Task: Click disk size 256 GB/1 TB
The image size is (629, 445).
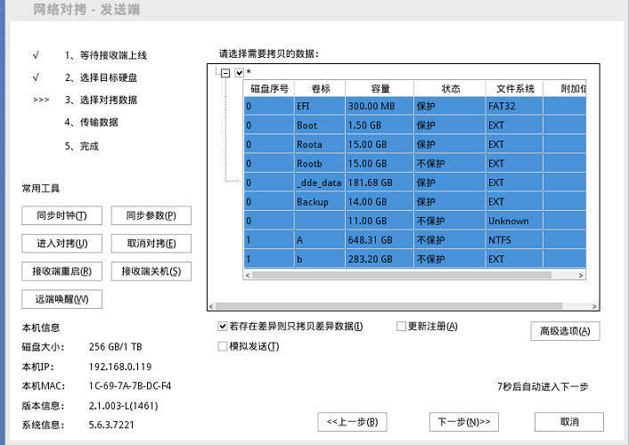Action: [116, 347]
